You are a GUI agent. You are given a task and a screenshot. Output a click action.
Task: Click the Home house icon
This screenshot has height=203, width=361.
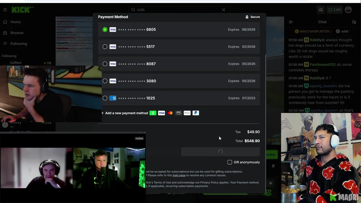pyautogui.click(x=5, y=22)
